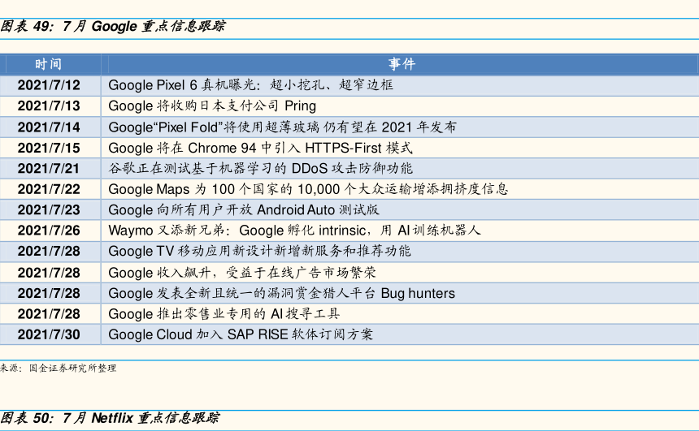Image resolution: width=699 pixels, height=431 pixels.
Task: Click the Waymo intrinsic event text
Action: tap(294, 231)
